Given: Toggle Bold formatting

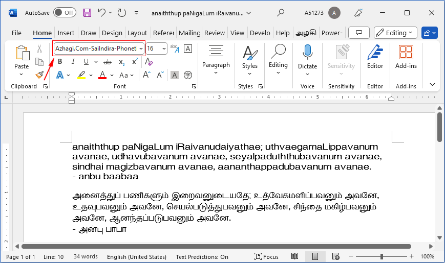Looking at the screenshot, I should pyautogui.click(x=60, y=61).
